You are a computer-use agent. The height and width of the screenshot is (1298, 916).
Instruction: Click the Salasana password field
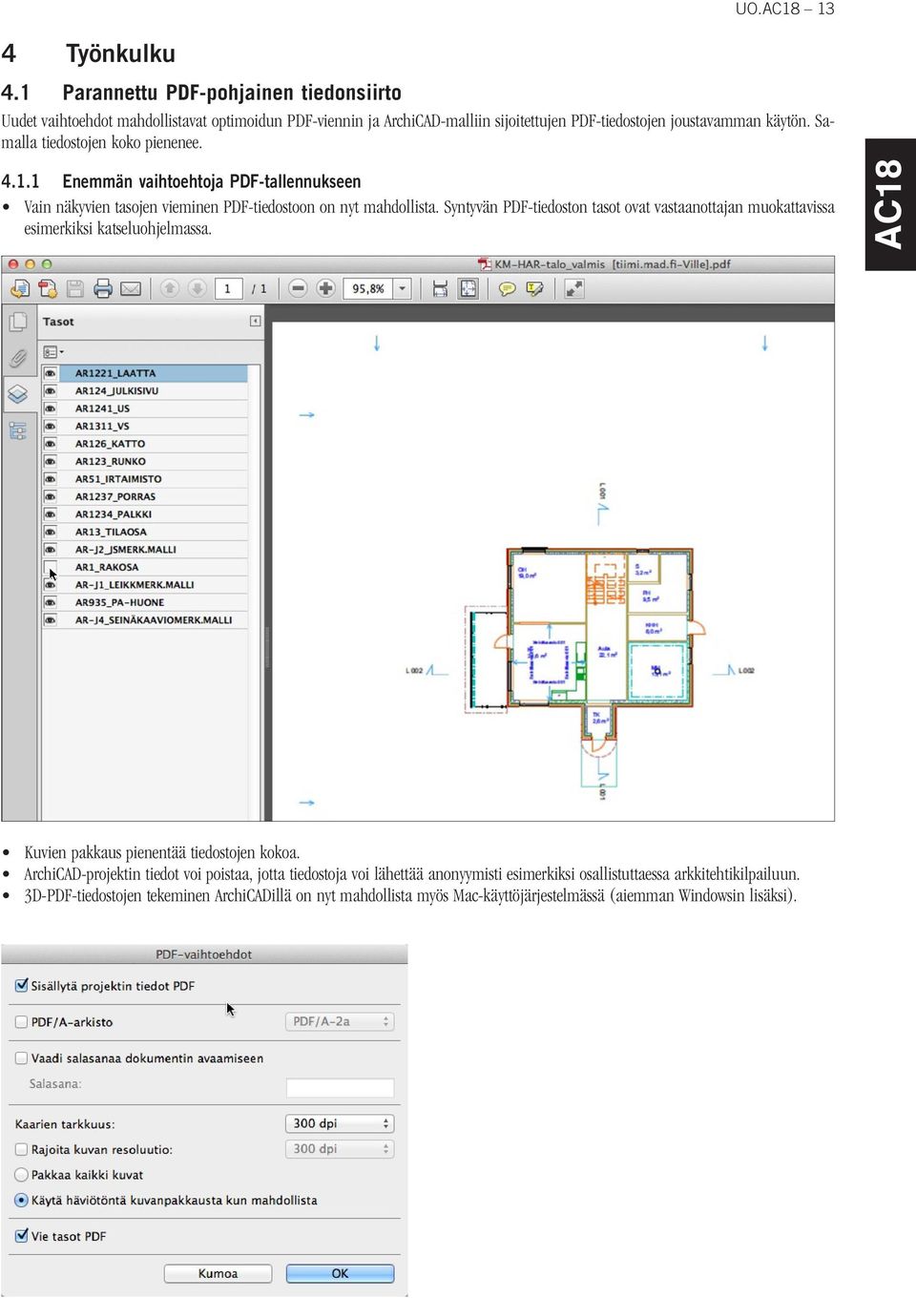pos(340,1088)
